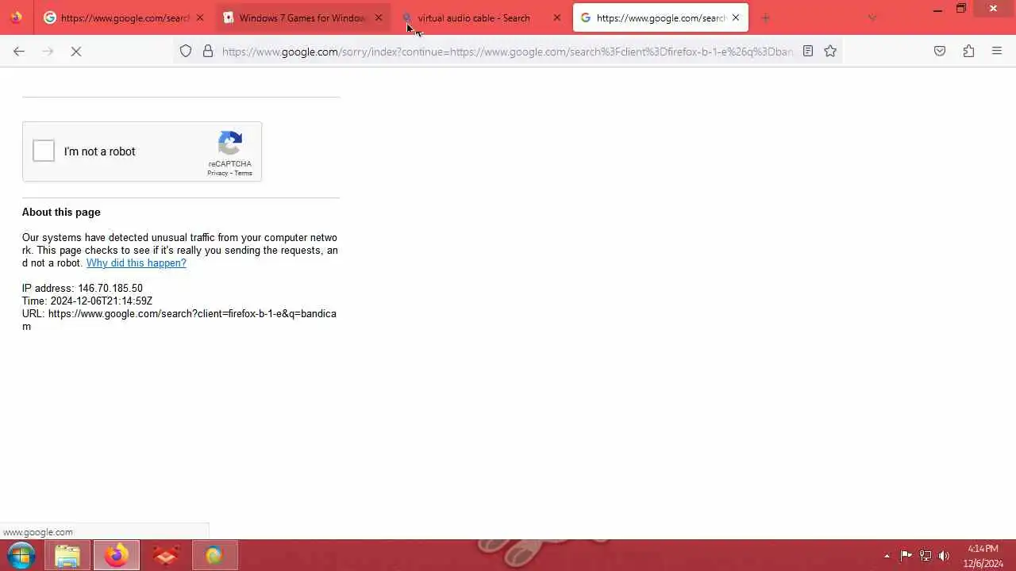Open File Explorer from the taskbar
Viewport: 1016px width, 571px height.
[67, 556]
